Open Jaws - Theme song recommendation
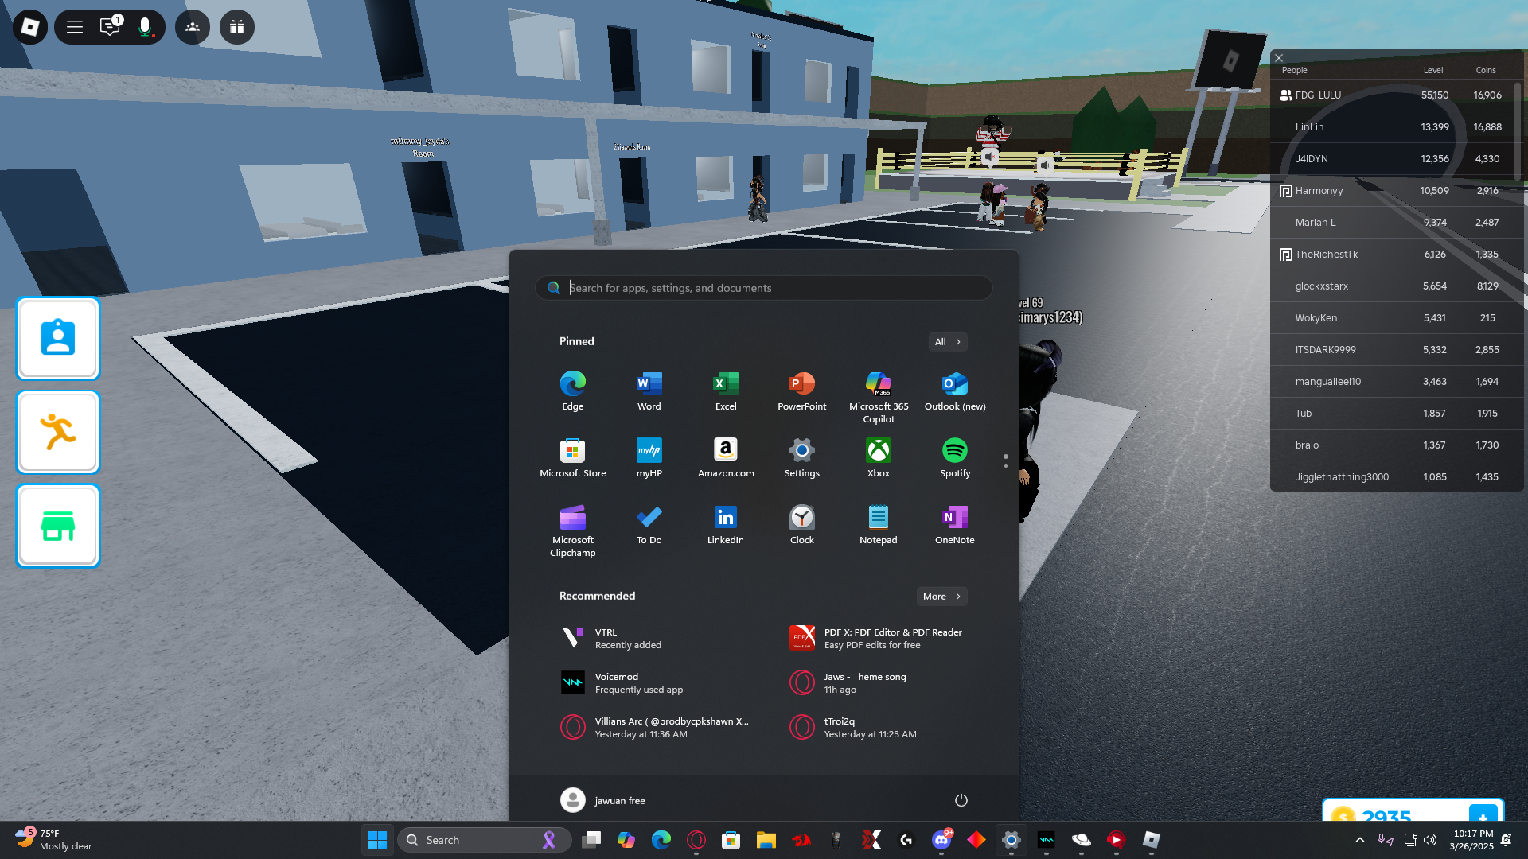This screenshot has width=1528, height=859. 865,682
